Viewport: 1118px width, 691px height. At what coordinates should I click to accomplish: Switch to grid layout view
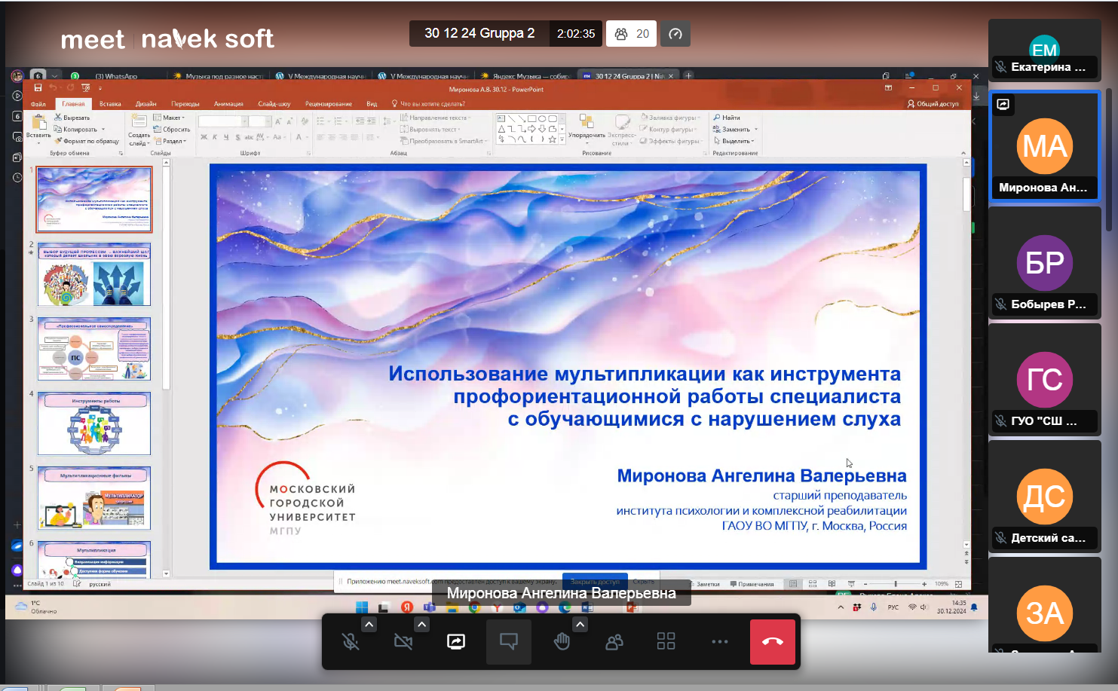666,641
